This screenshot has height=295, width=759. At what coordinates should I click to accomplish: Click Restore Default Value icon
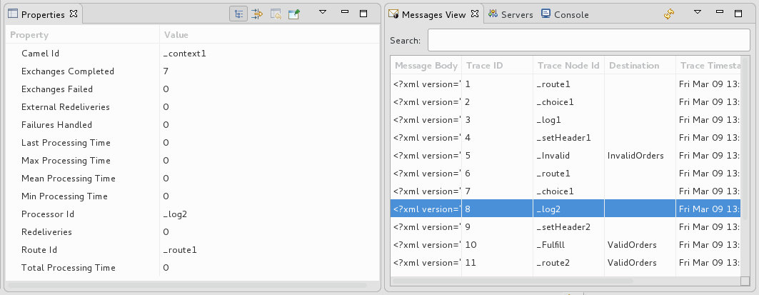pyautogui.click(x=276, y=14)
